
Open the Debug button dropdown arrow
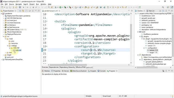(x=58, y=7)
